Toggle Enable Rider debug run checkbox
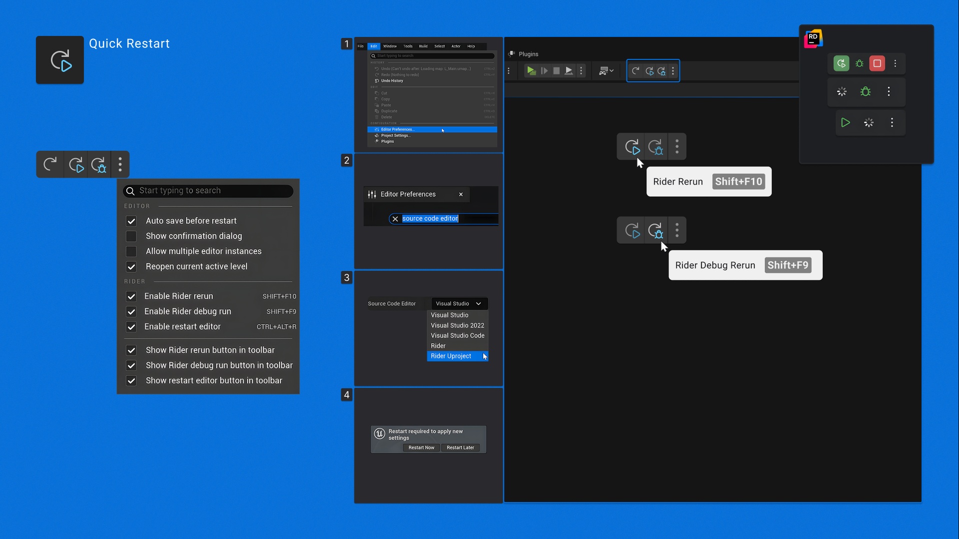The image size is (959, 539). (x=131, y=312)
